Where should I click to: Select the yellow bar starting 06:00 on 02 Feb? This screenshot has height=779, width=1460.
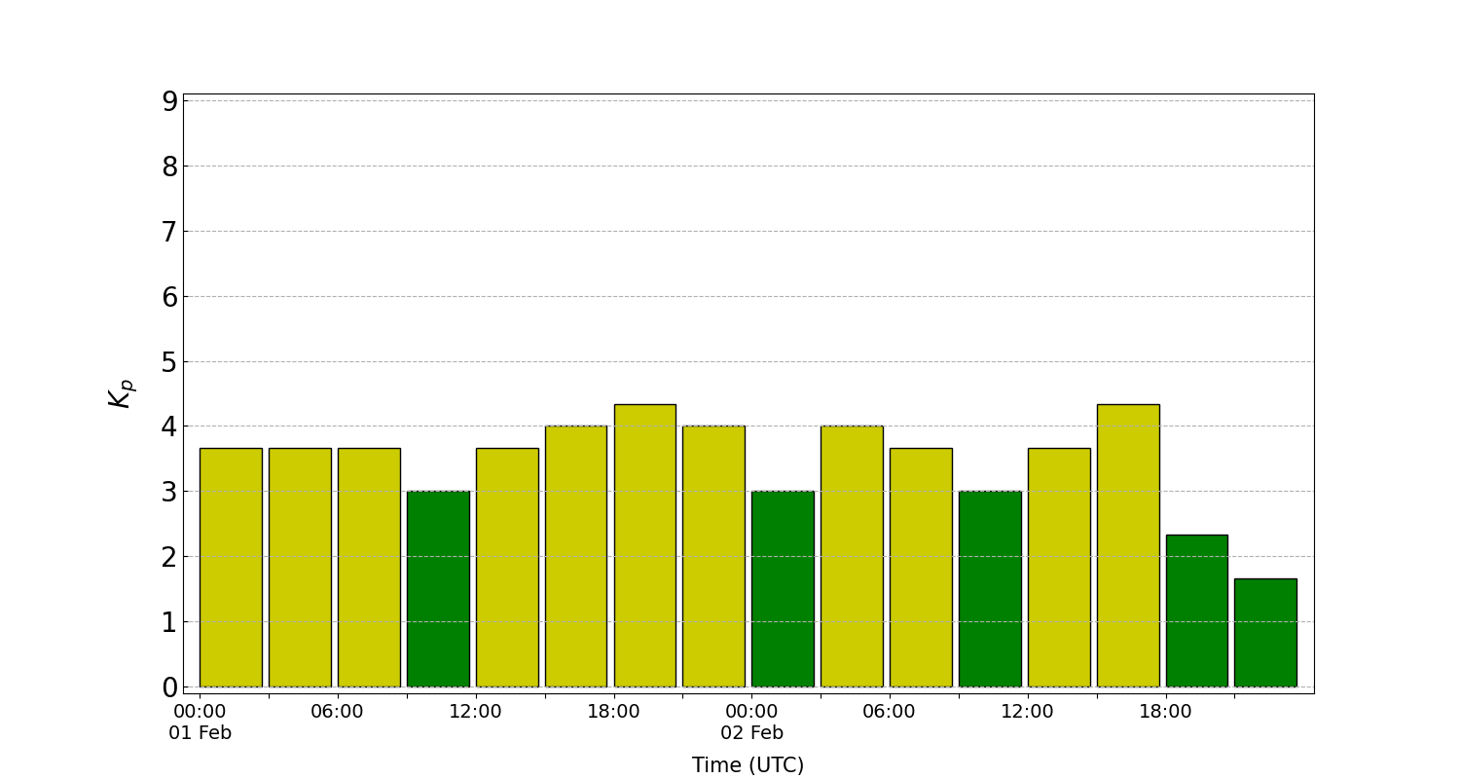(x=921, y=568)
